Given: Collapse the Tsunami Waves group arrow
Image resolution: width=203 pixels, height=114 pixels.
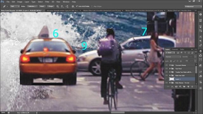Looking at the screenshot, I should pyautogui.click(x=170, y=65).
